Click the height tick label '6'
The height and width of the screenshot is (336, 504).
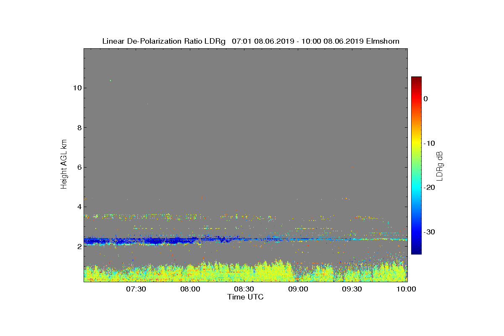click(x=79, y=167)
